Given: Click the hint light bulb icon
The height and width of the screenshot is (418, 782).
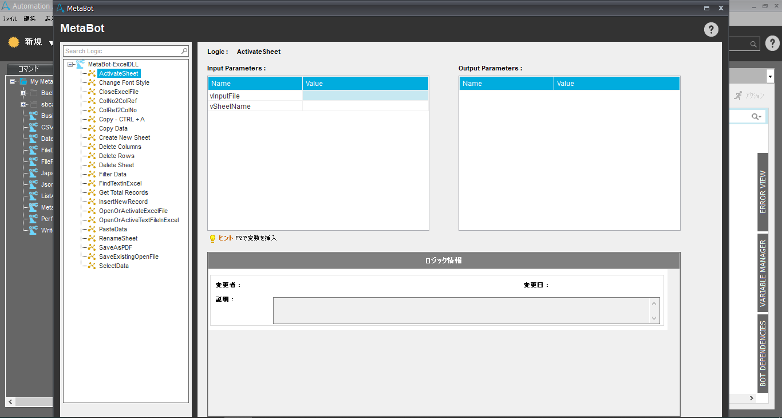Looking at the screenshot, I should click(x=212, y=238).
